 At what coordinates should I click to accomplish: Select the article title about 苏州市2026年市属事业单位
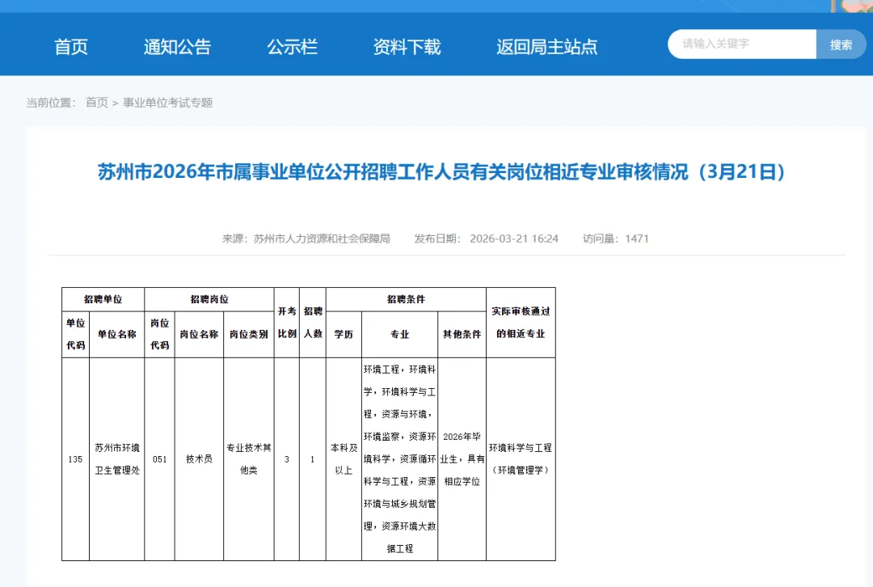[x=441, y=171]
